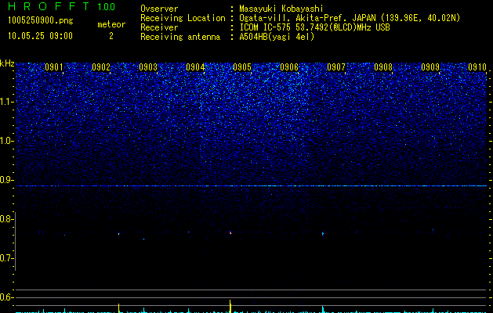Select the date stamp 10.05.25 09:00
This screenshot has width=493, height=313.
point(40,36)
